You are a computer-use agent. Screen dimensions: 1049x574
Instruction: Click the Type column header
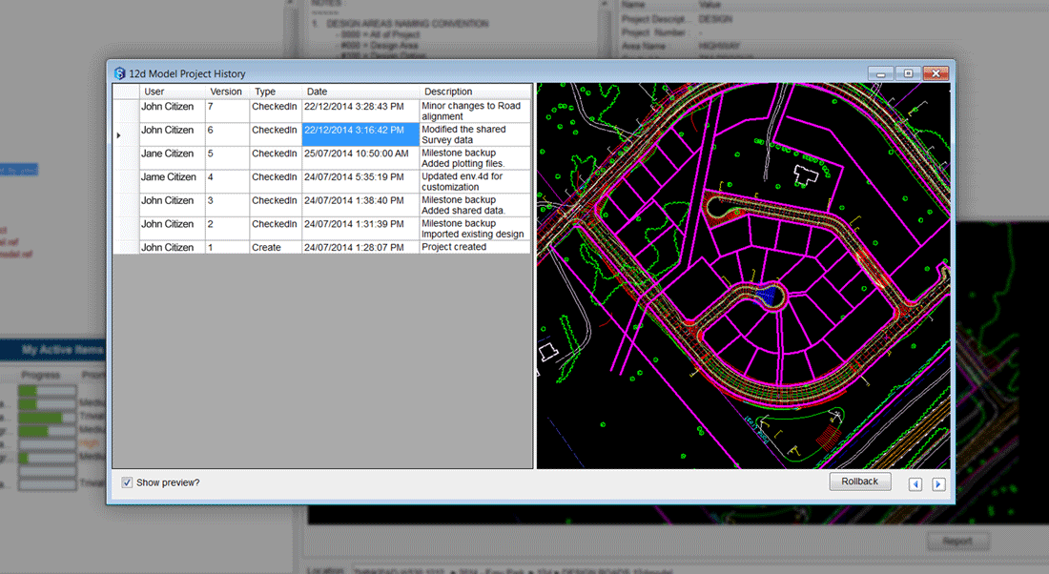pos(265,92)
